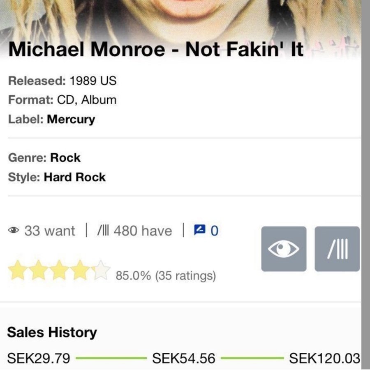Rate the release four stars
Image resolution: width=370 pixels, height=370 pixels.
coord(81,271)
